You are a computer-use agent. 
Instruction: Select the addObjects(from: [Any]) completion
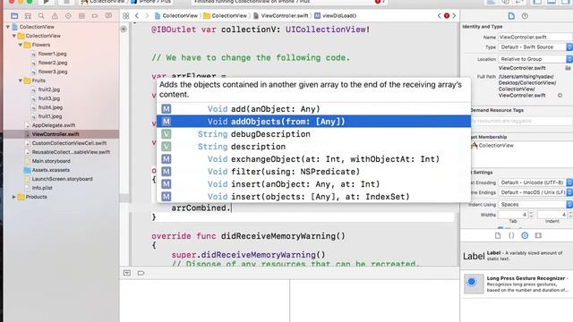[313, 122]
